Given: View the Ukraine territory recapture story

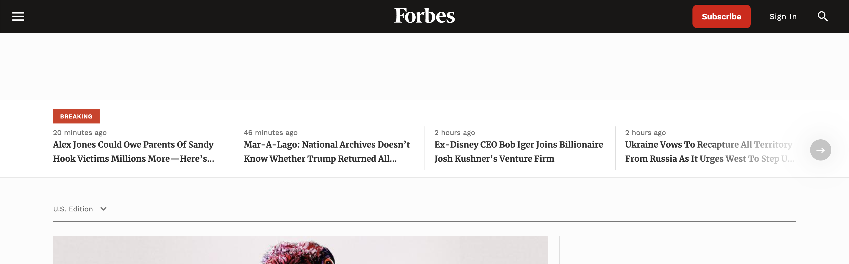Looking at the screenshot, I should click(x=709, y=151).
